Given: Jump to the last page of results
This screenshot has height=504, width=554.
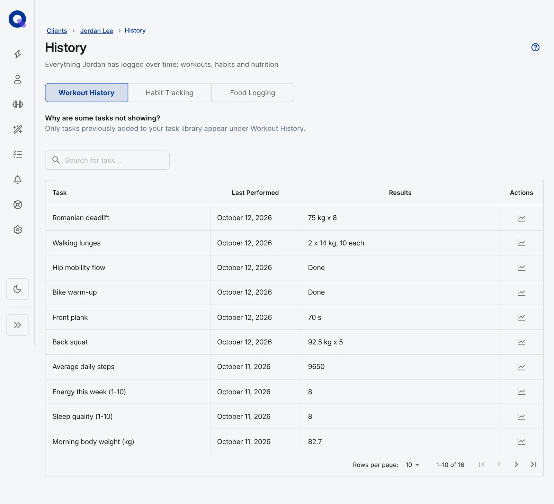Looking at the screenshot, I should coord(534,465).
